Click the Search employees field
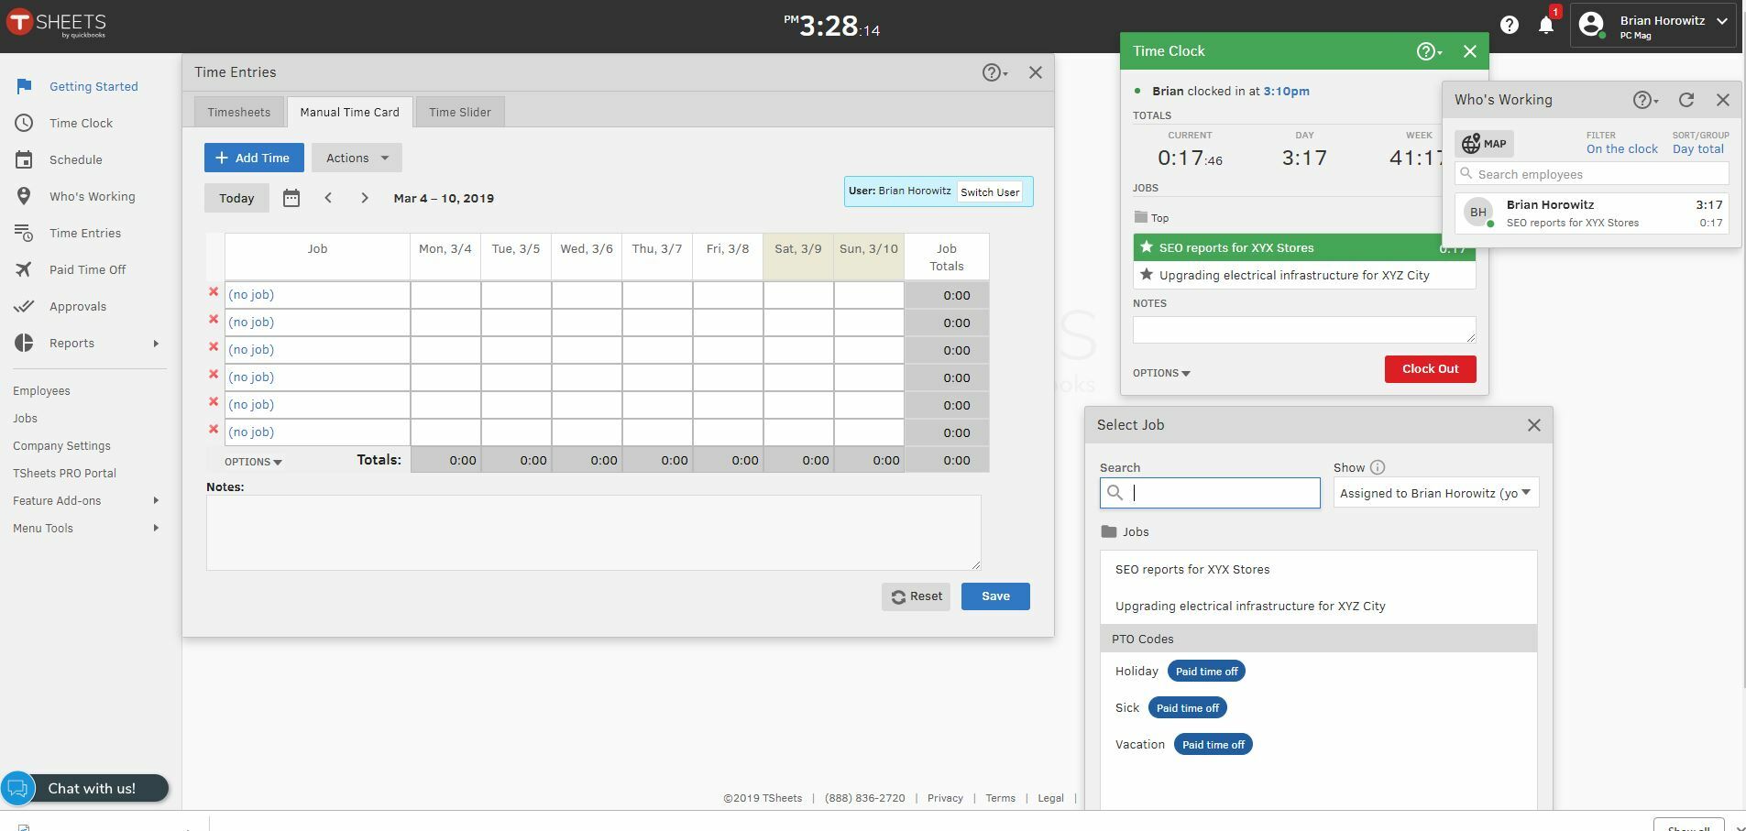Screen dimensions: 1746x831 coord(1592,174)
